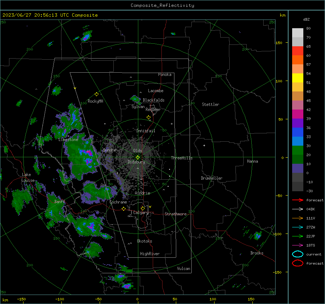Click the Didsbury label
325x304 pixels.
[x=136, y=162]
